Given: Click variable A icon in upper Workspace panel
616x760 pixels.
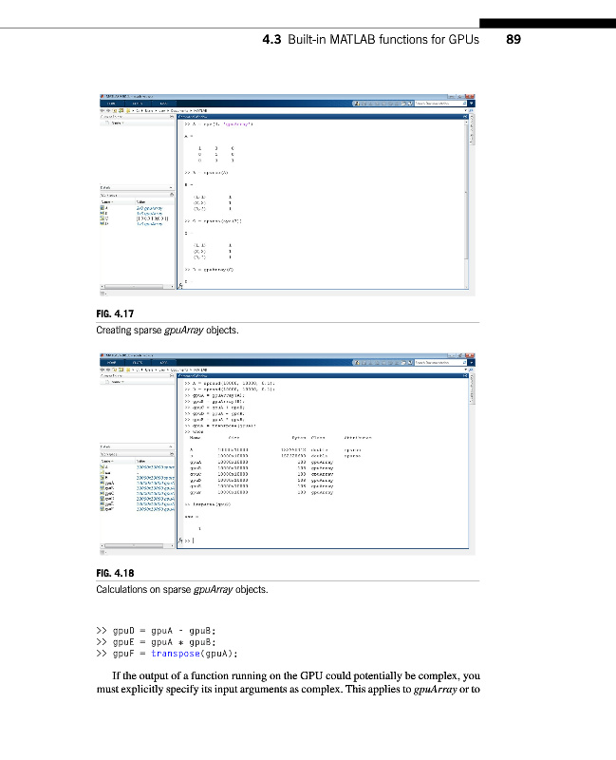Looking at the screenshot, I should point(103,207).
